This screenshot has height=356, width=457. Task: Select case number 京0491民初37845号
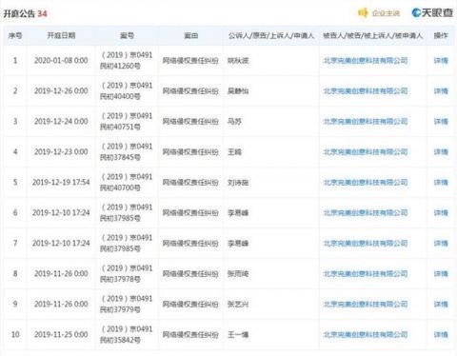(127, 152)
